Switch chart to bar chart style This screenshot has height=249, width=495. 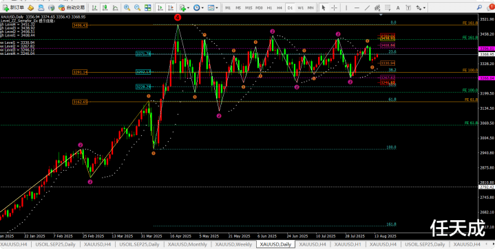(94, 8)
